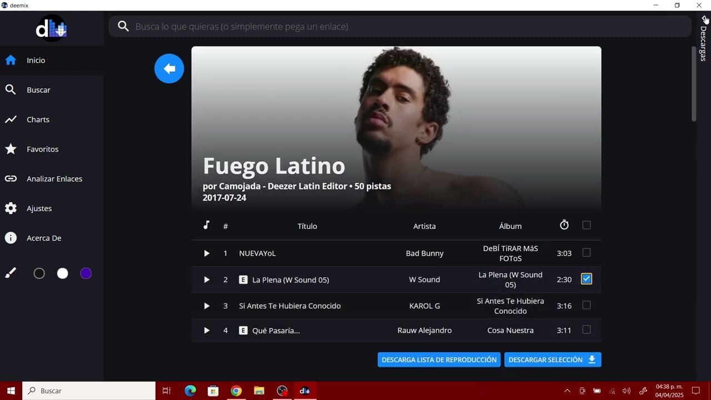Click the Título column header
The height and width of the screenshot is (400, 711).
(x=307, y=226)
